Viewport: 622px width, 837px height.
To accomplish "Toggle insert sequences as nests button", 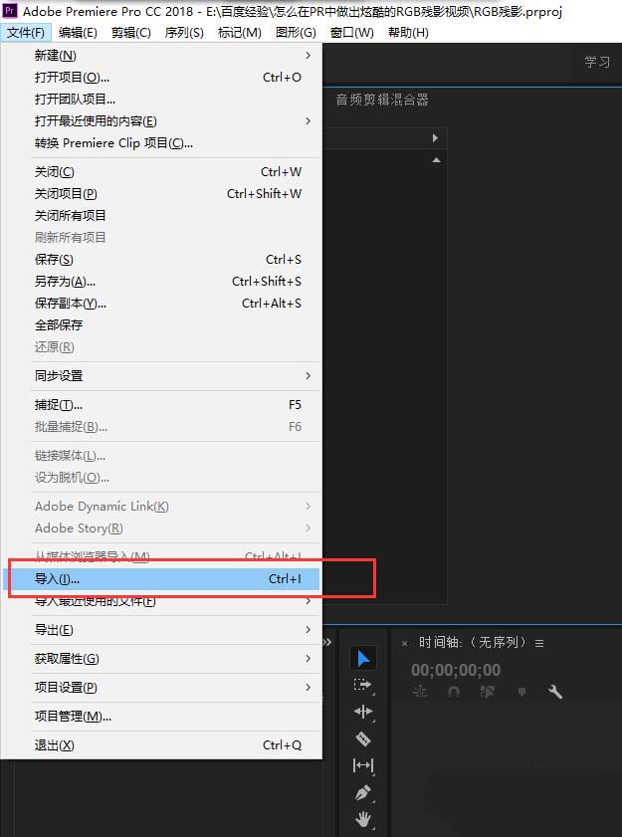I will tap(420, 693).
